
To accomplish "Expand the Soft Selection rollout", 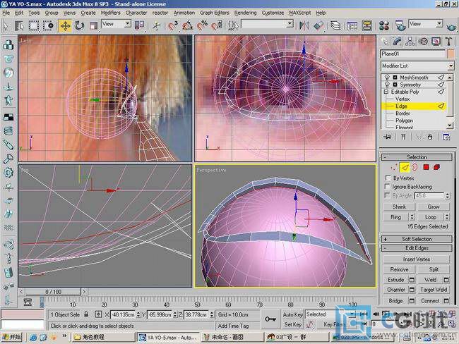I will [x=417, y=239].
